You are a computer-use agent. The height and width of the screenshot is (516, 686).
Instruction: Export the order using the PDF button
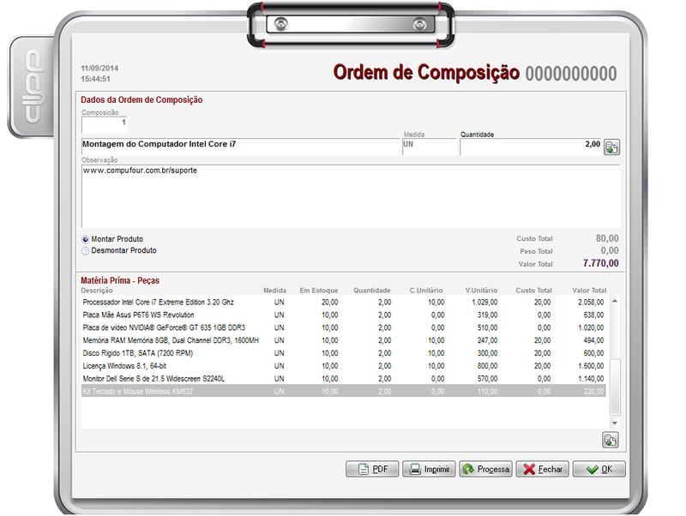372,469
